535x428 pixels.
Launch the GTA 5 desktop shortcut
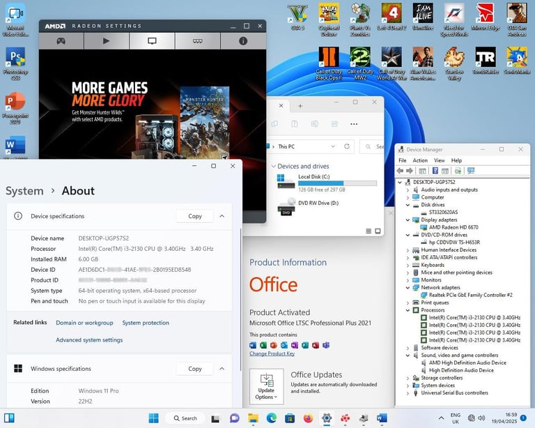[298, 17]
